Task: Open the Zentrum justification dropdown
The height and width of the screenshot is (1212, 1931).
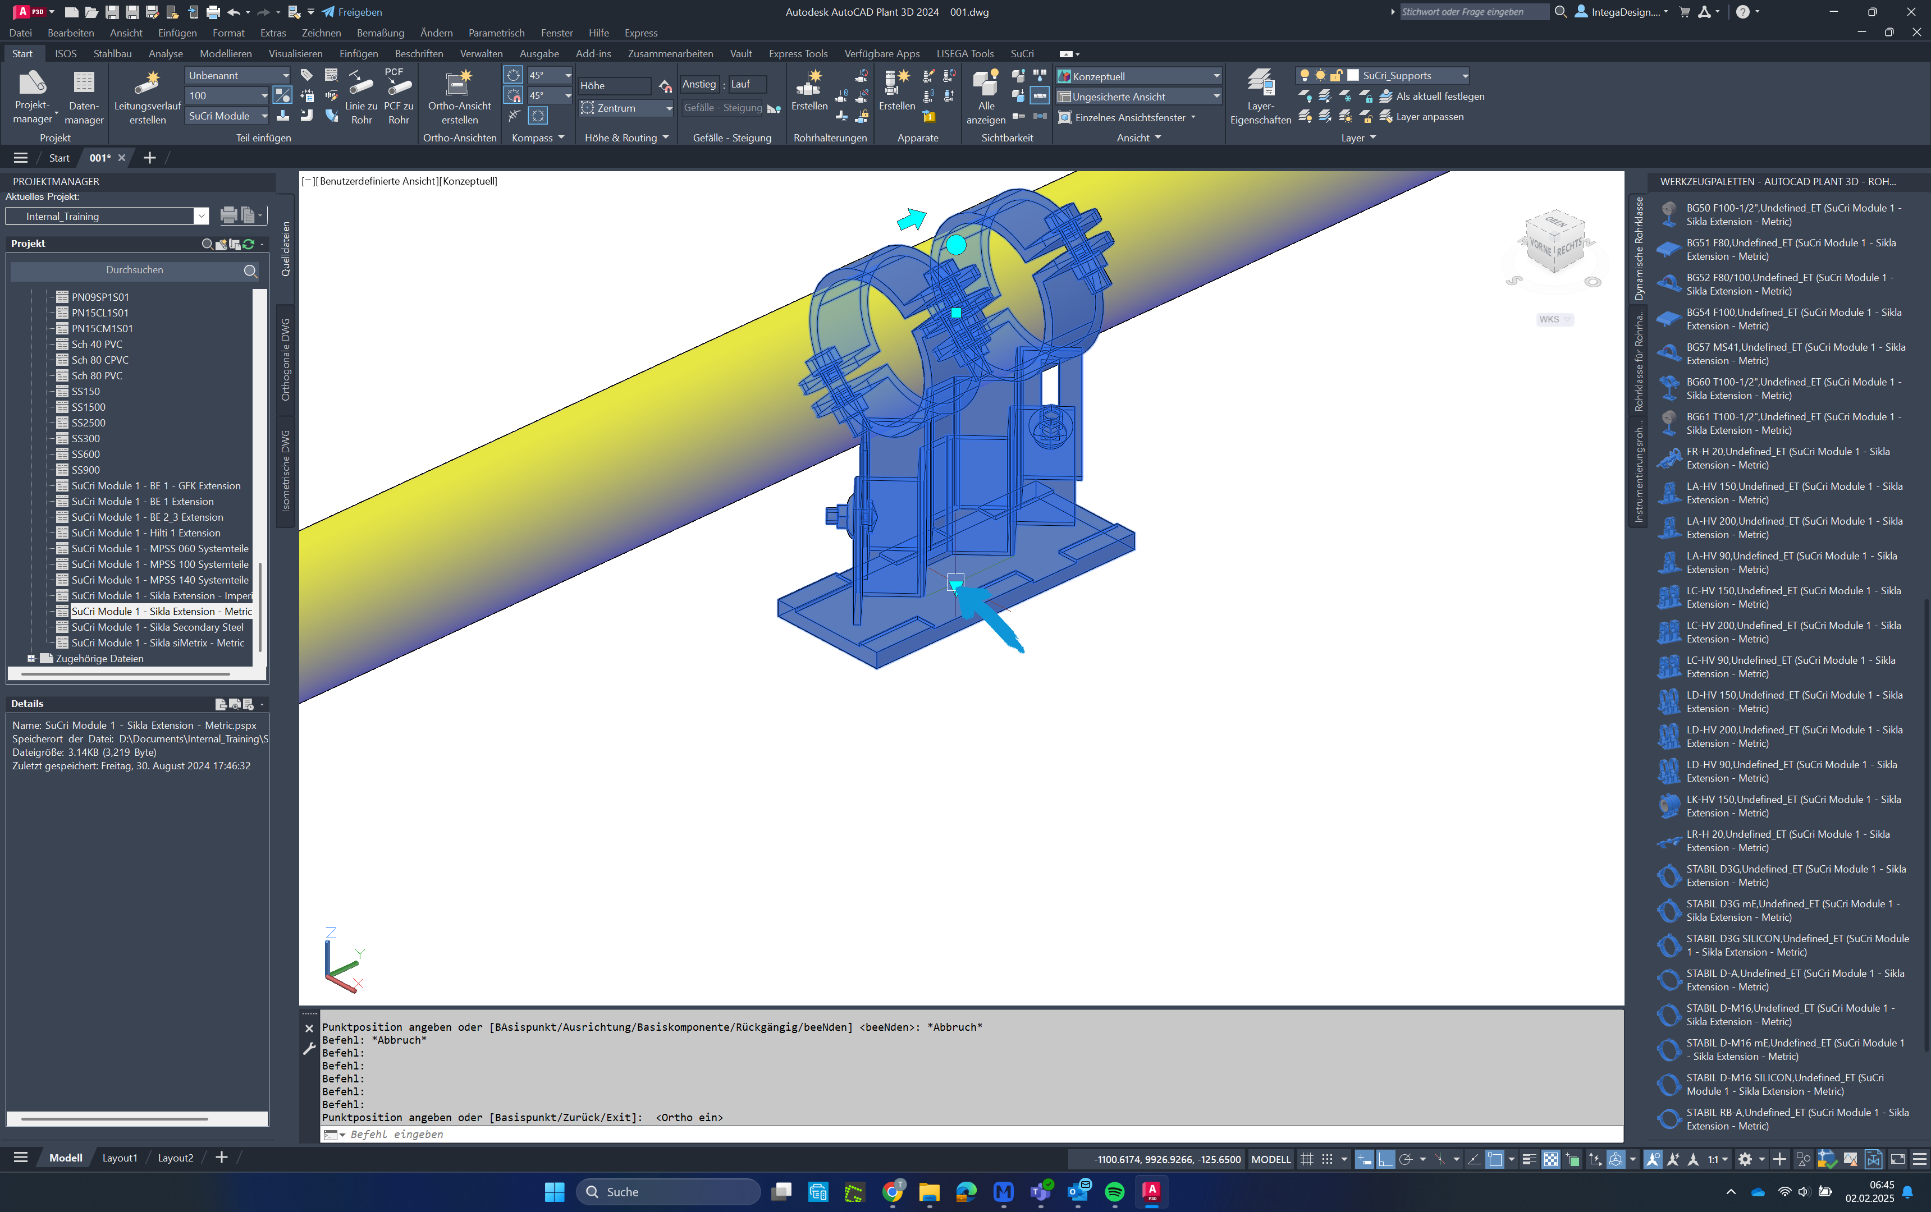Action: (626, 108)
